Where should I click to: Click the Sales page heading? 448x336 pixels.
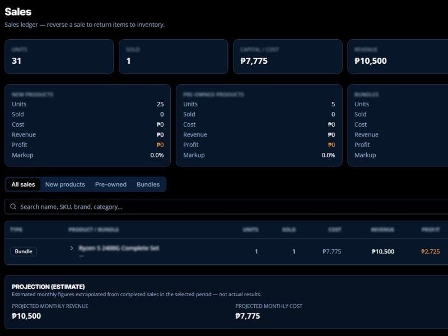click(18, 12)
